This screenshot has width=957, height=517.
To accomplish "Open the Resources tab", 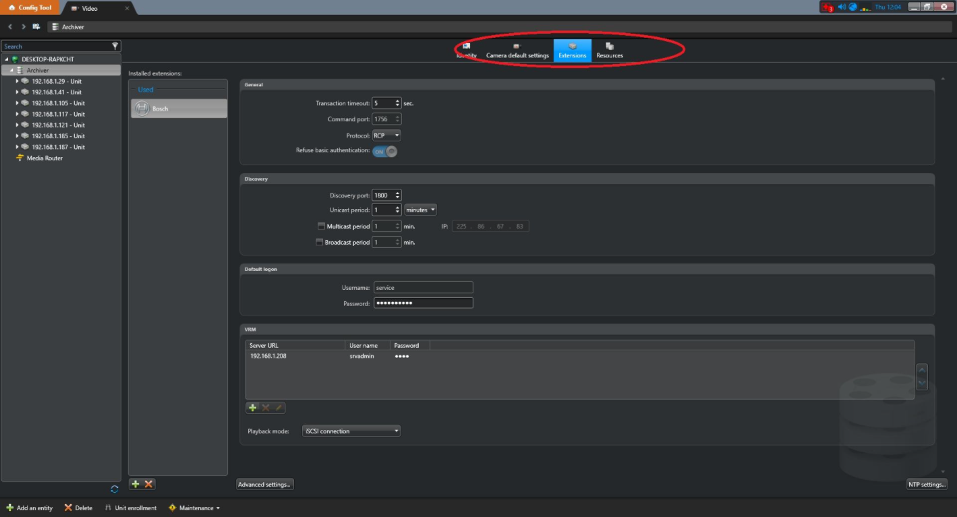I will 610,51.
